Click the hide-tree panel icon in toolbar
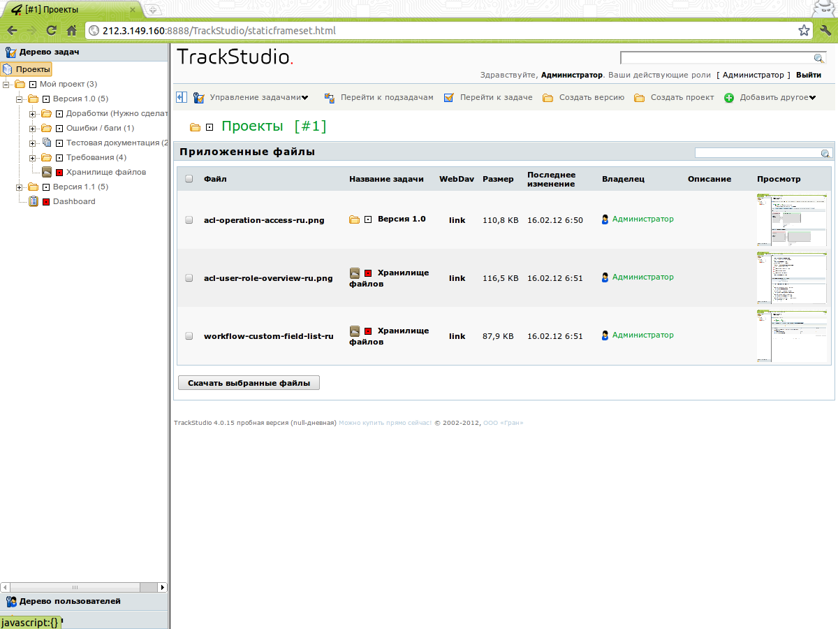Screen dimensions: 838x629 (182, 97)
